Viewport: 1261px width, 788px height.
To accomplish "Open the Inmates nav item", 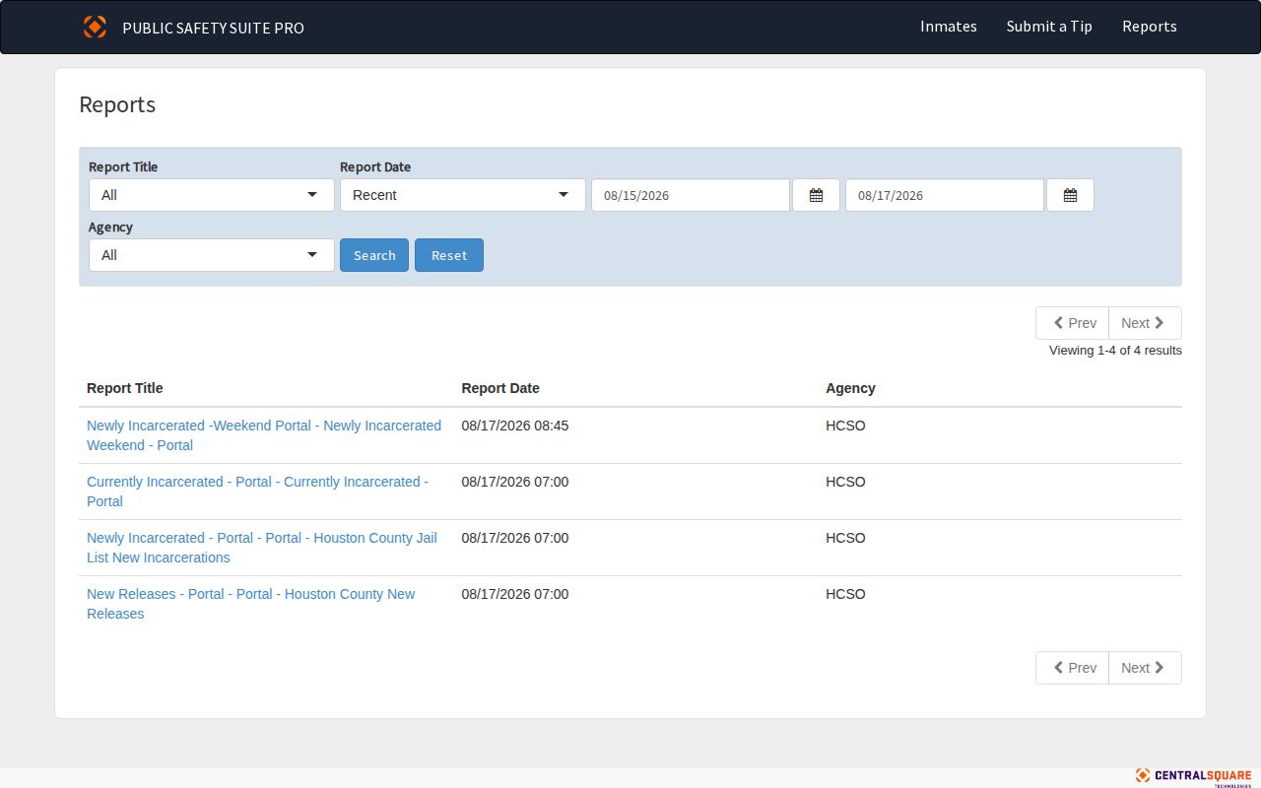I will click(949, 27).
